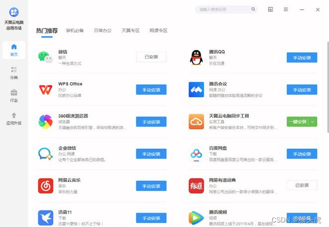Screen dimensions: 329x228
Task: Click the 网易云音乐 app icon
Action: [45, 186]
